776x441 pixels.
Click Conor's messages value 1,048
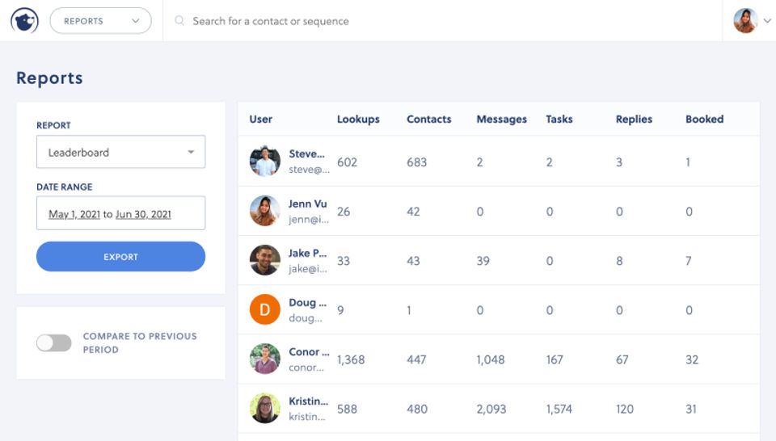491,360
